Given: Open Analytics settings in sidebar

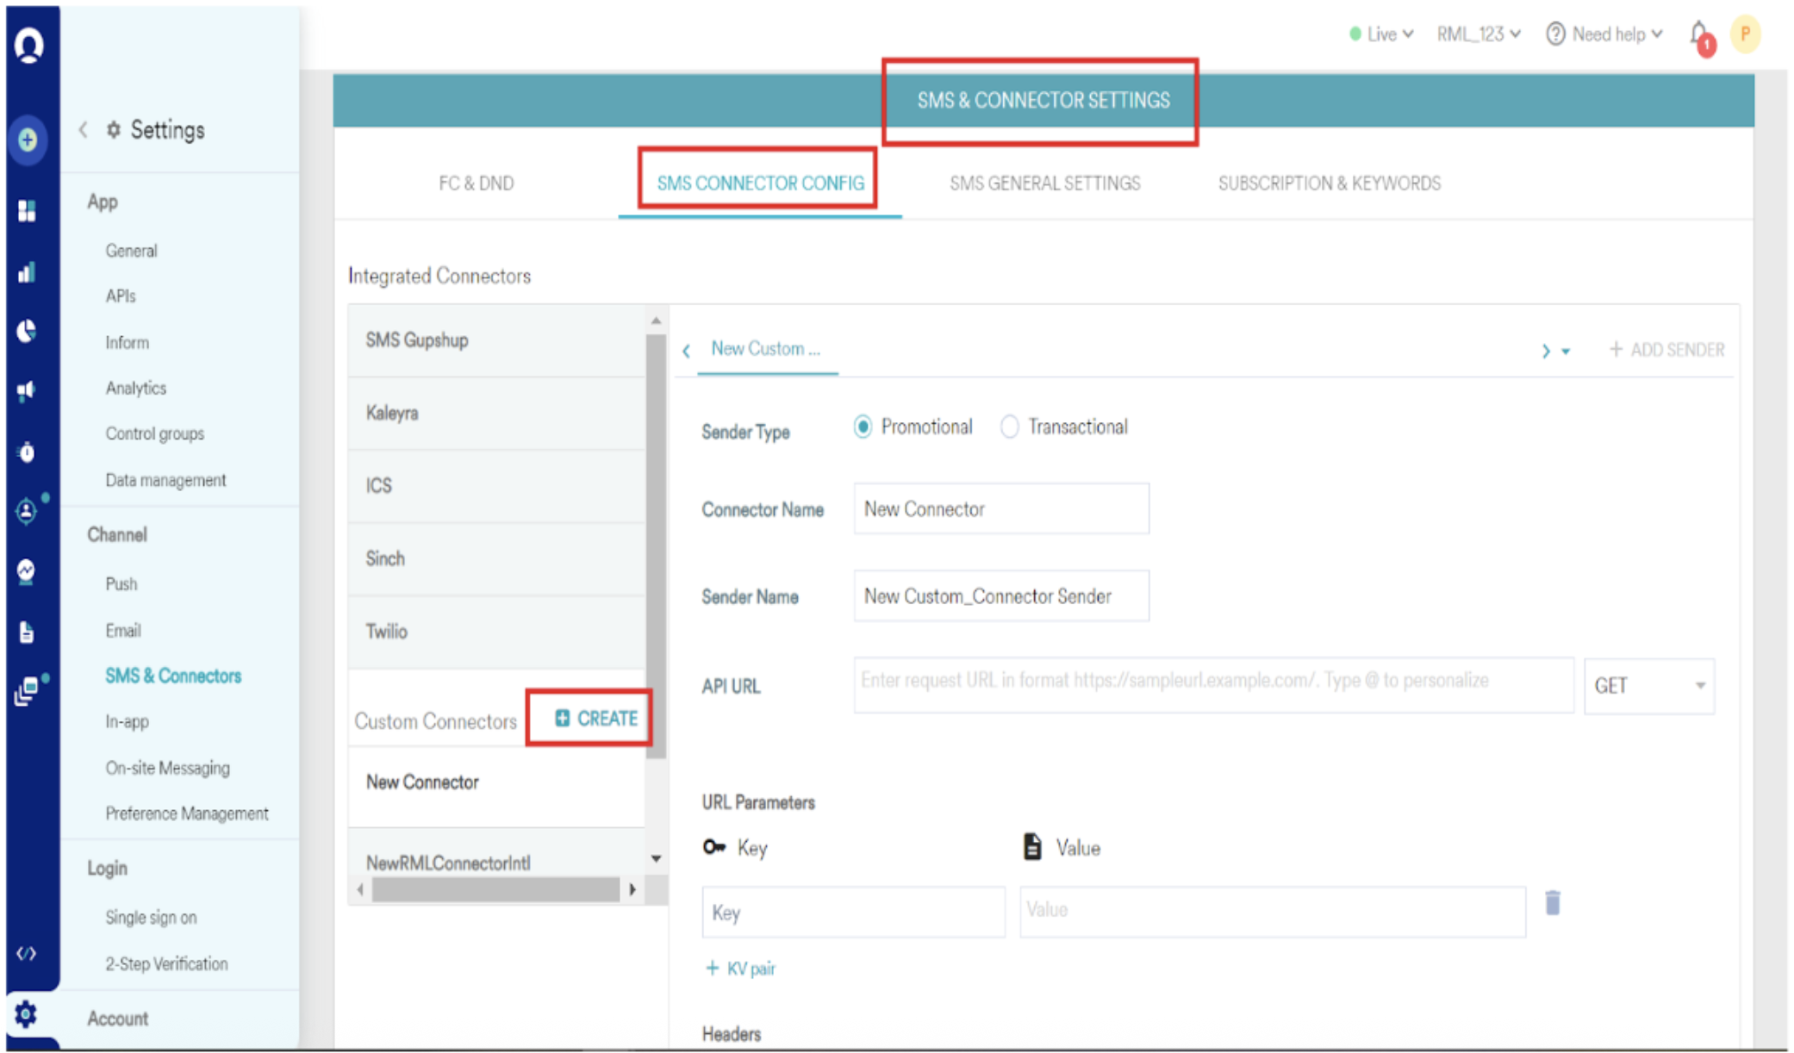Looking at the screenshot, I should [x=135, y=389].
